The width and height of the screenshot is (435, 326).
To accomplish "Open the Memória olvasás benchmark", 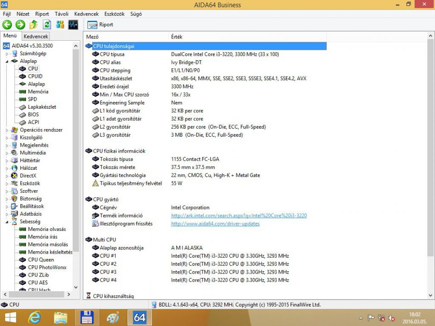I will pyautogui.click(x=47, y=229).
